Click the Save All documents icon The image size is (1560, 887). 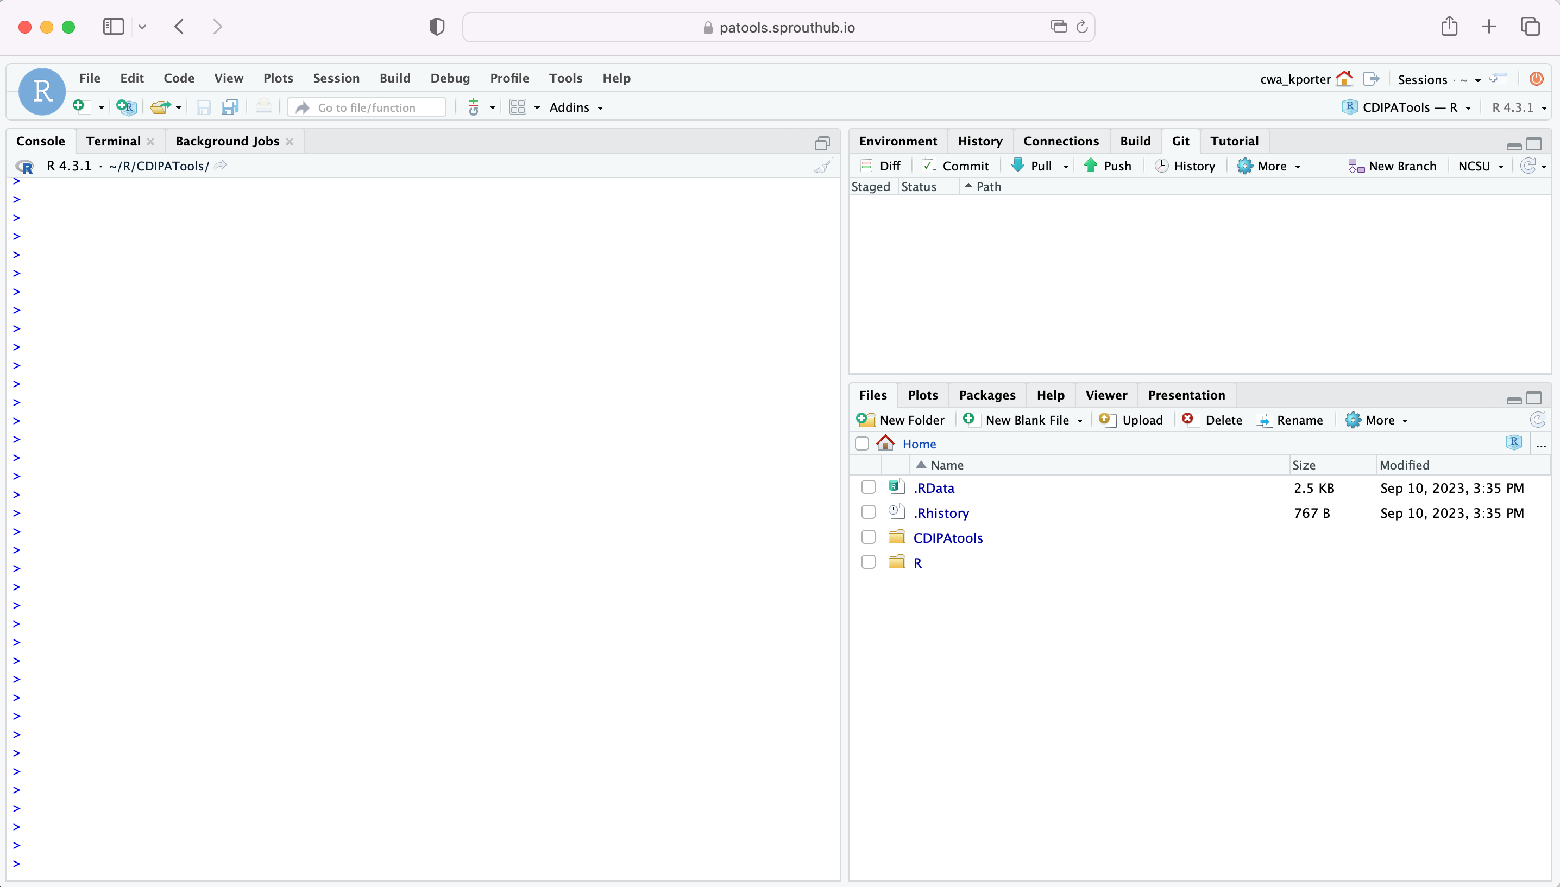[x=230, y=108]
